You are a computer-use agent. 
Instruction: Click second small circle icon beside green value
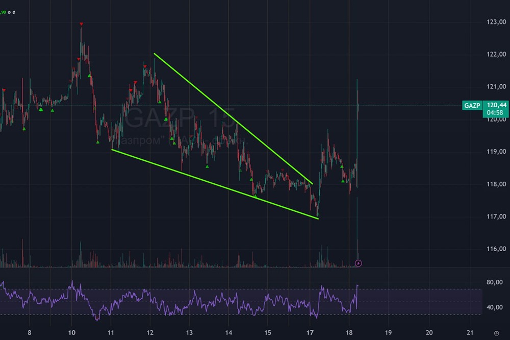14,12
